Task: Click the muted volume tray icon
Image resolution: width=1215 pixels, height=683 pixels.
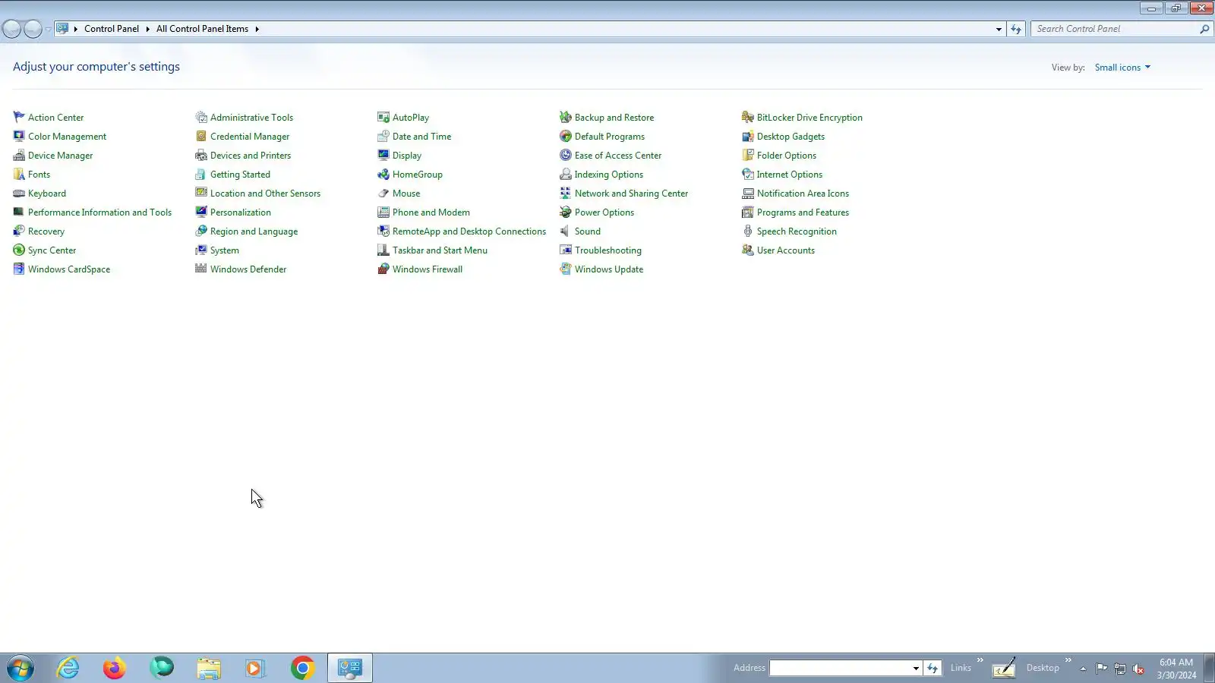Action: coord(1138,669)
